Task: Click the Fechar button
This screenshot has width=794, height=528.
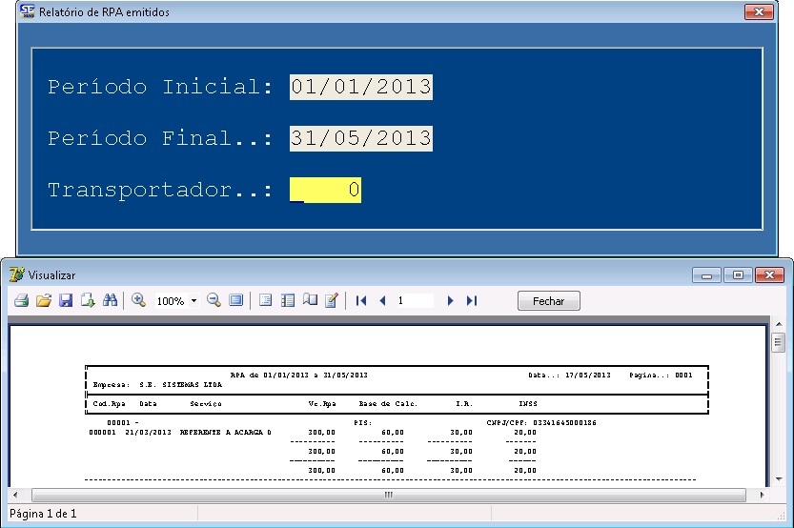Action: pos(548,301)
